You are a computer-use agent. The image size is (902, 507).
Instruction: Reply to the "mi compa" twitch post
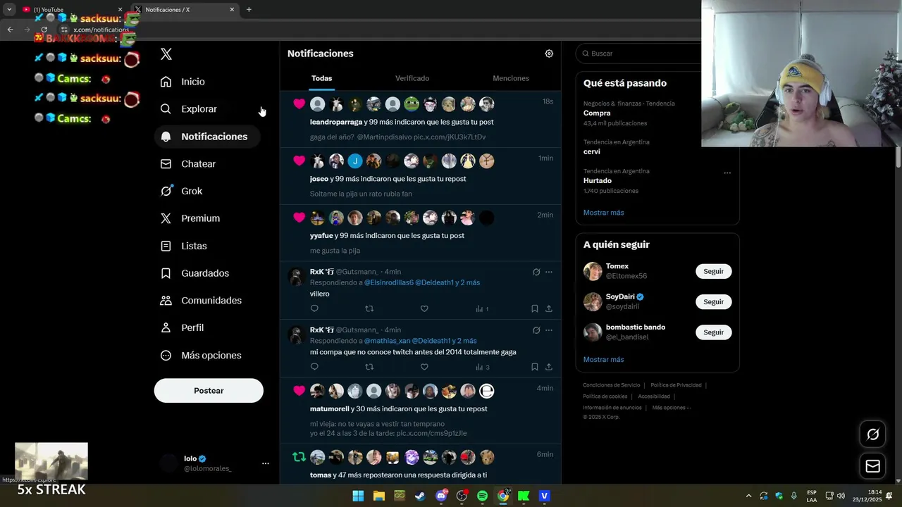point(314,367)
